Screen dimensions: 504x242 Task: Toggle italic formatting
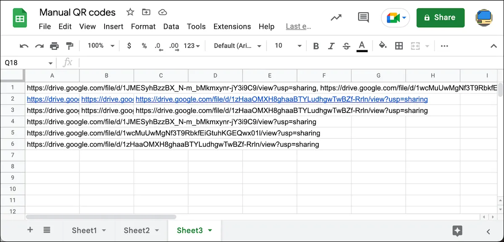click(x=331, y=46)
